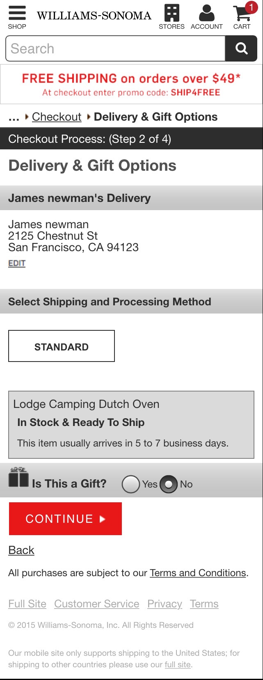
Task: Open Terms and Conditions
Action: tap(197, 572)
